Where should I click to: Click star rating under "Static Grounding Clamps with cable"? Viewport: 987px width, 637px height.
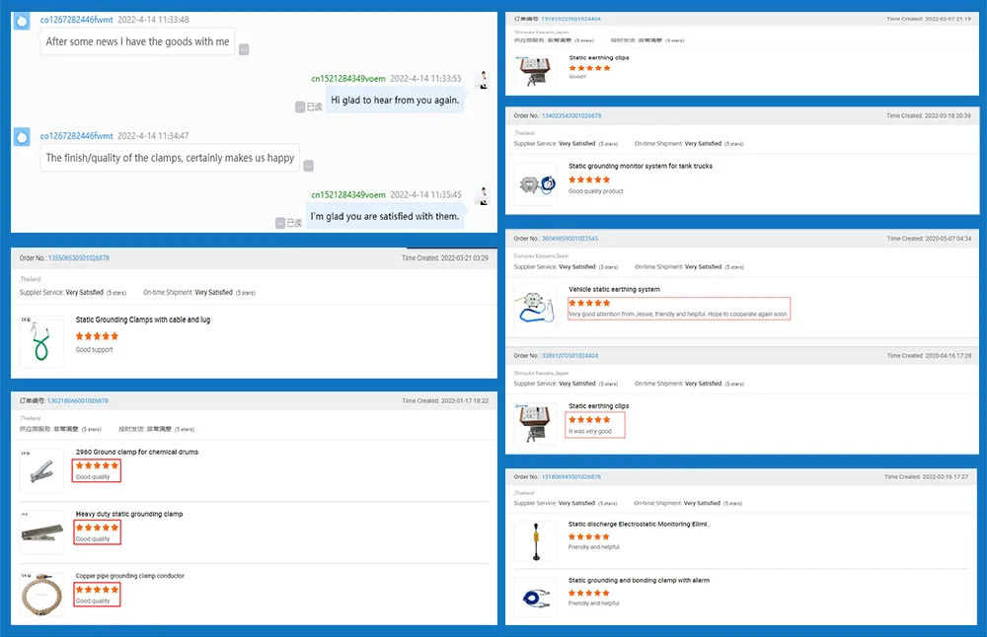pyautogui.click(x=97, y=336)
